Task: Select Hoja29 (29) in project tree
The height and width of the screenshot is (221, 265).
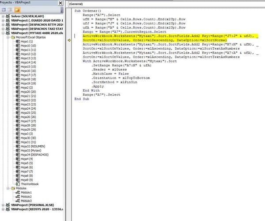Action: pos(28,129)
